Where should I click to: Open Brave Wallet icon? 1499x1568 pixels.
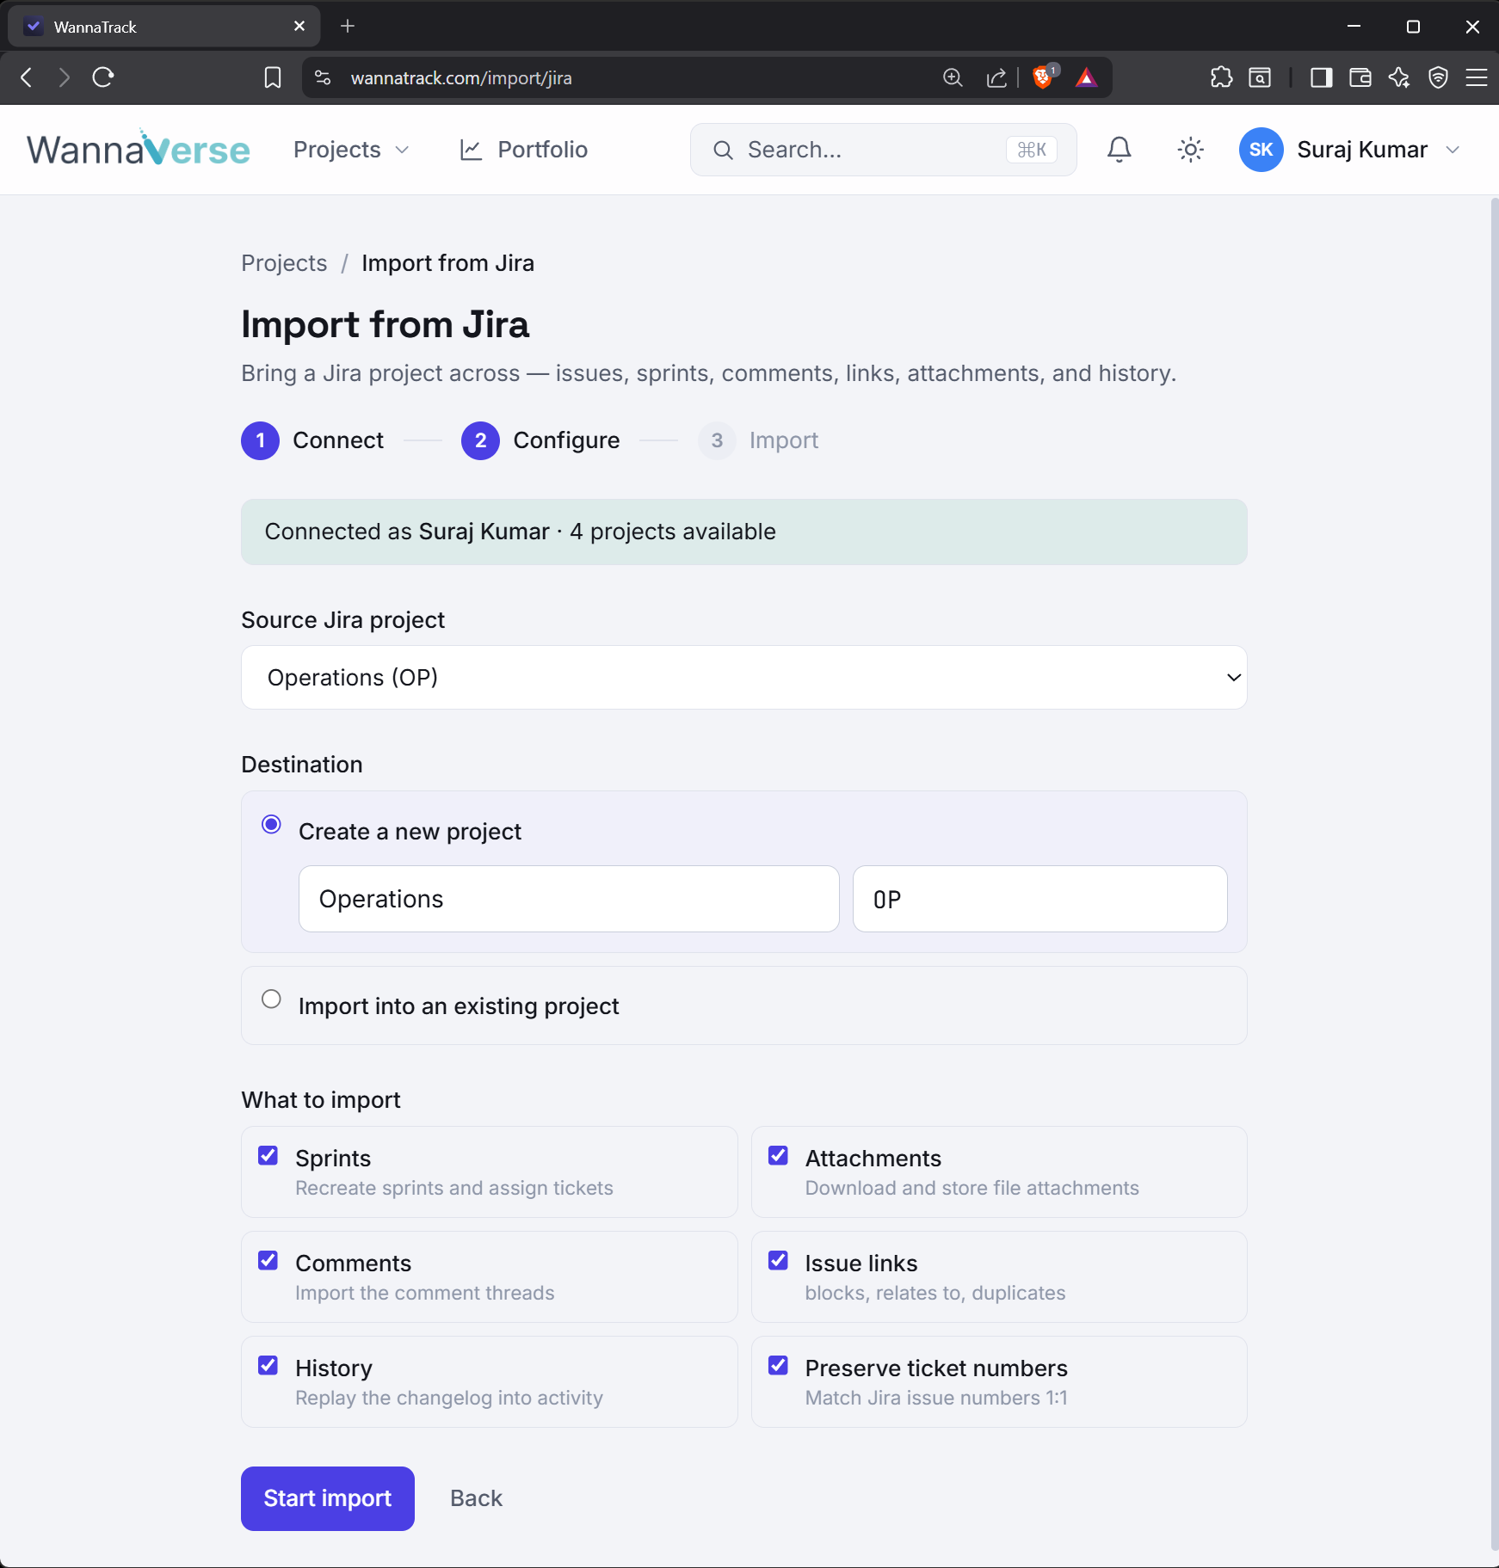click(1360, 77)
